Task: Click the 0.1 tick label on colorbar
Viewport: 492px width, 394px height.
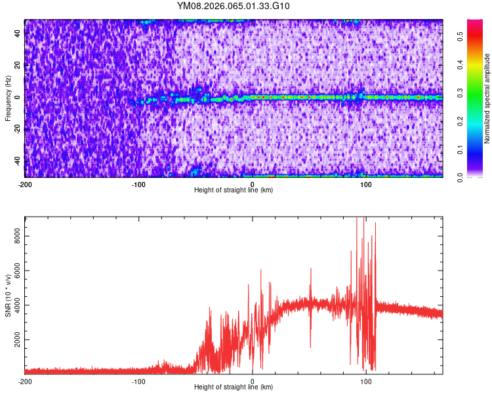Action: click(461, 150)
